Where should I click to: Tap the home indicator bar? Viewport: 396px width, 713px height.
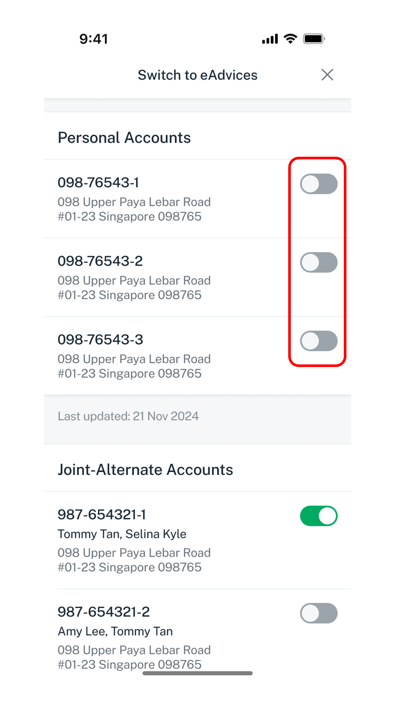point(197,673)
